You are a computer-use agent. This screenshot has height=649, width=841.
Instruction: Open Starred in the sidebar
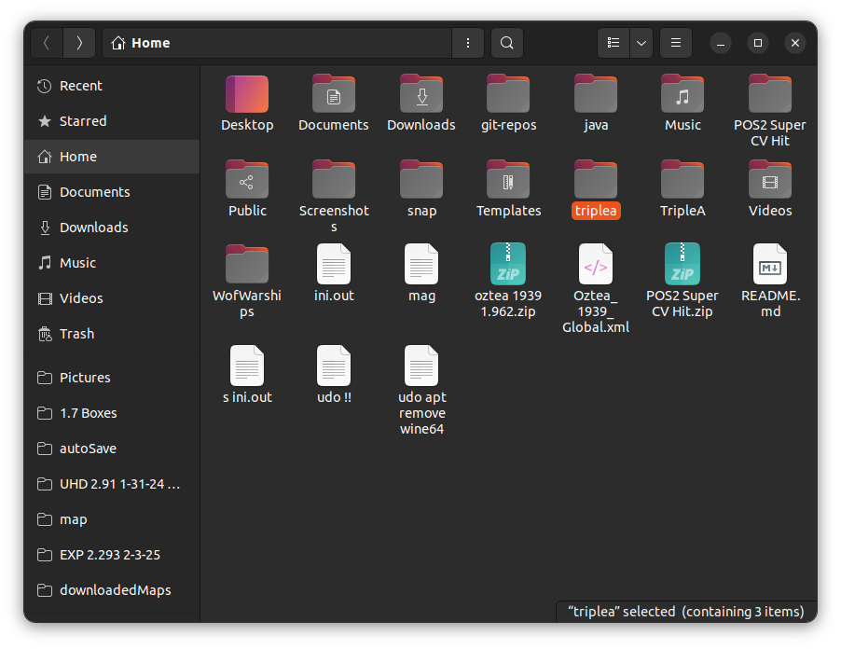click(112, 121)
